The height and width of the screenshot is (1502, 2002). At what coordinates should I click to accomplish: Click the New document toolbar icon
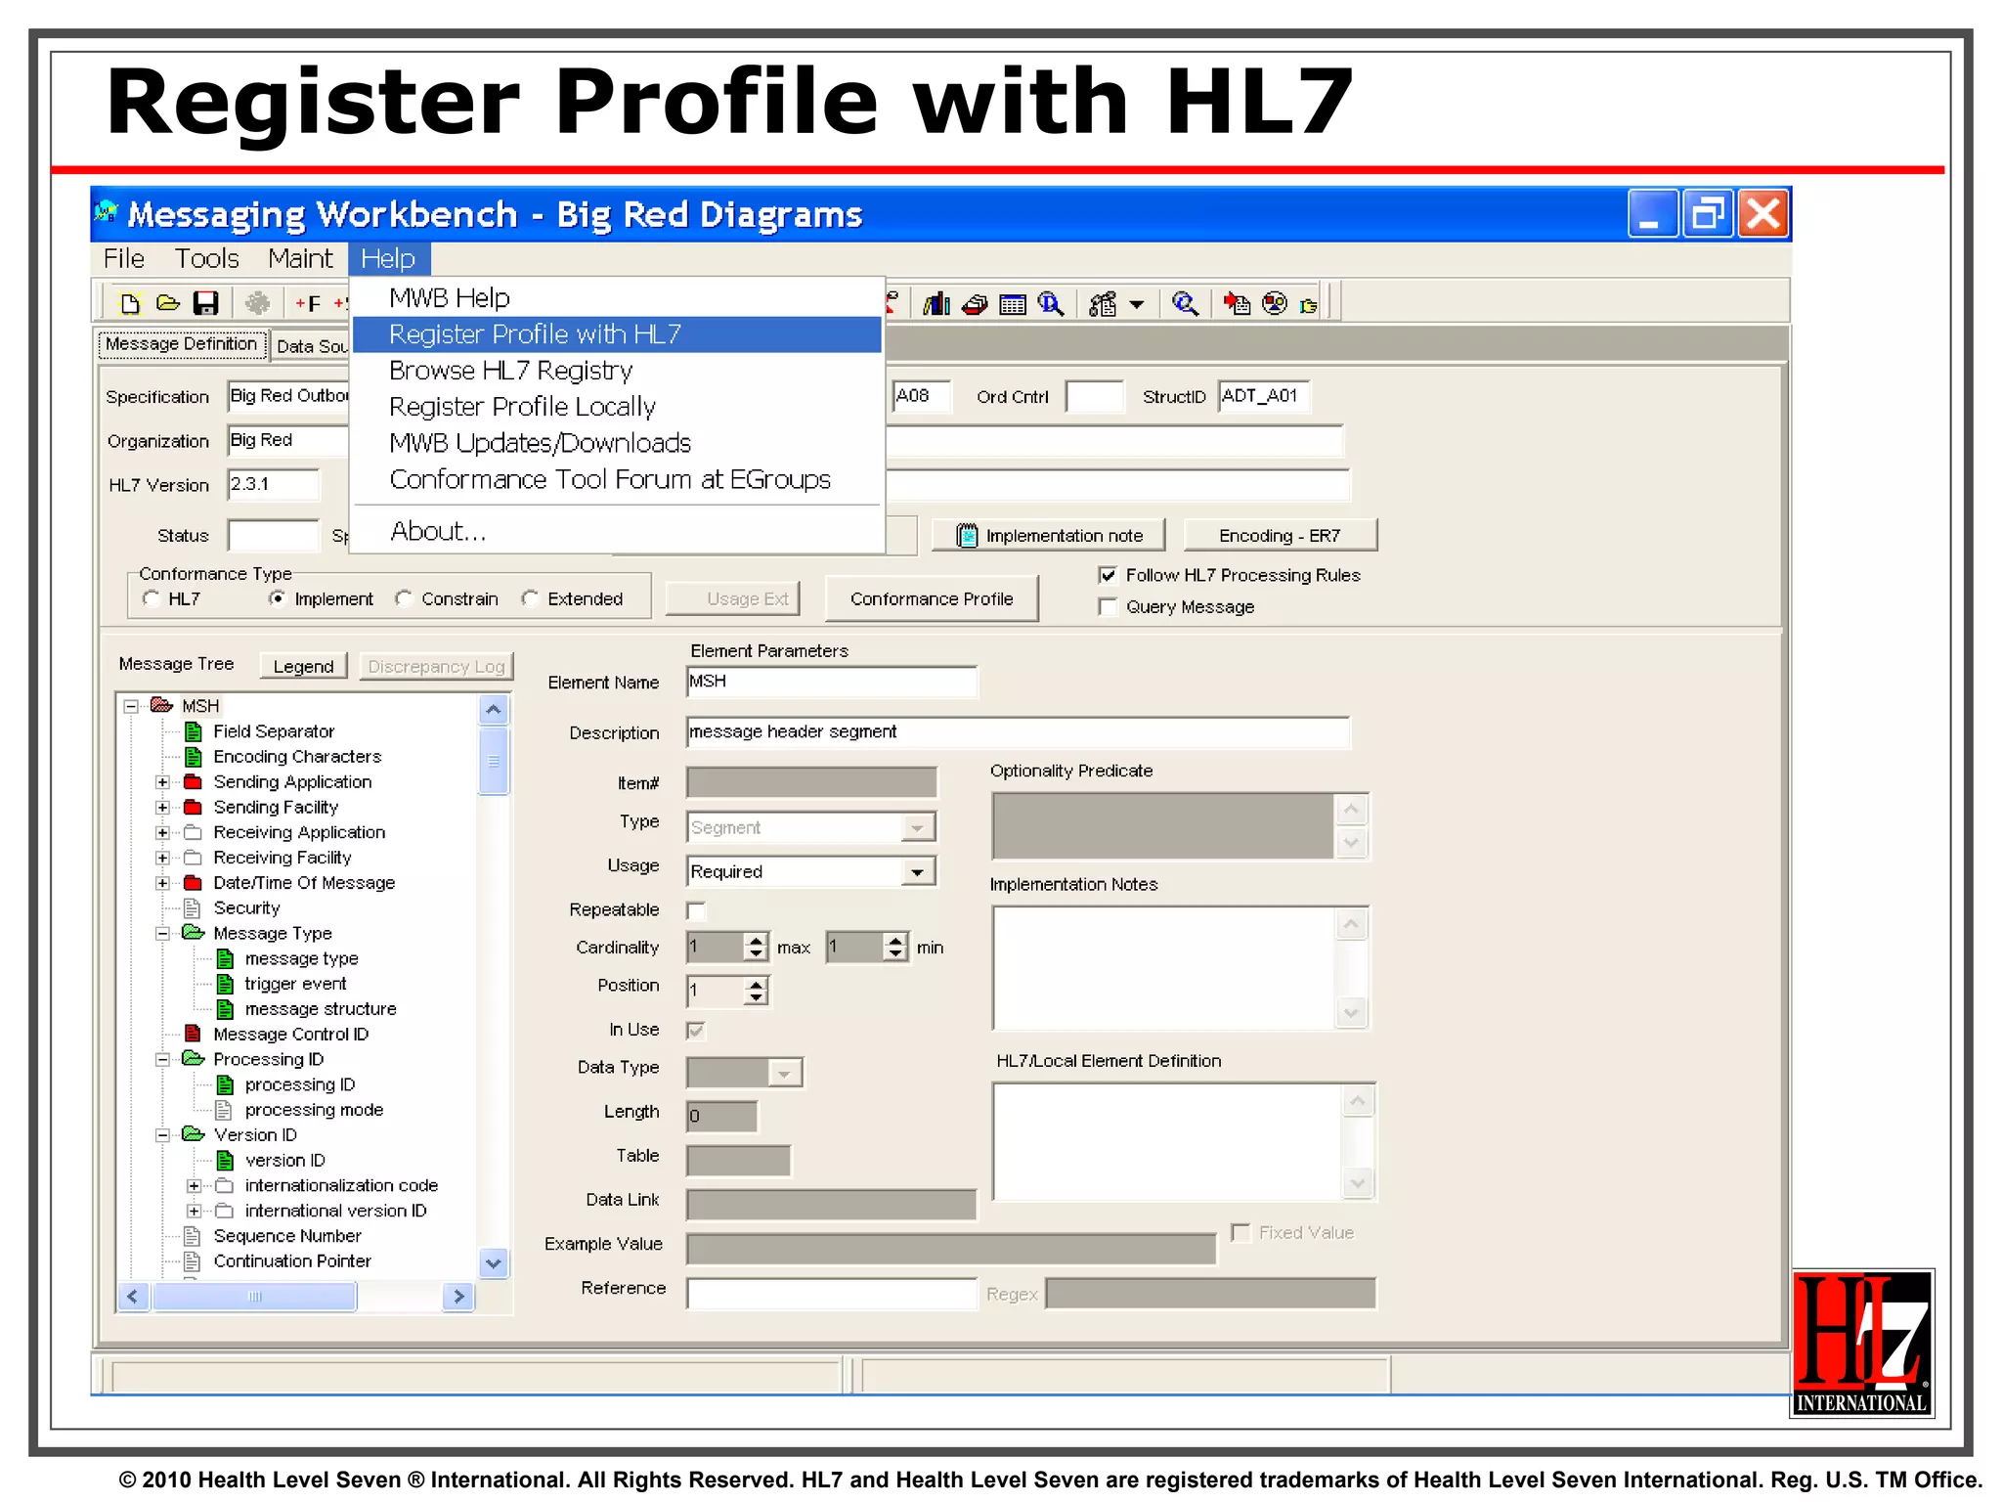(x=130, y=303)
